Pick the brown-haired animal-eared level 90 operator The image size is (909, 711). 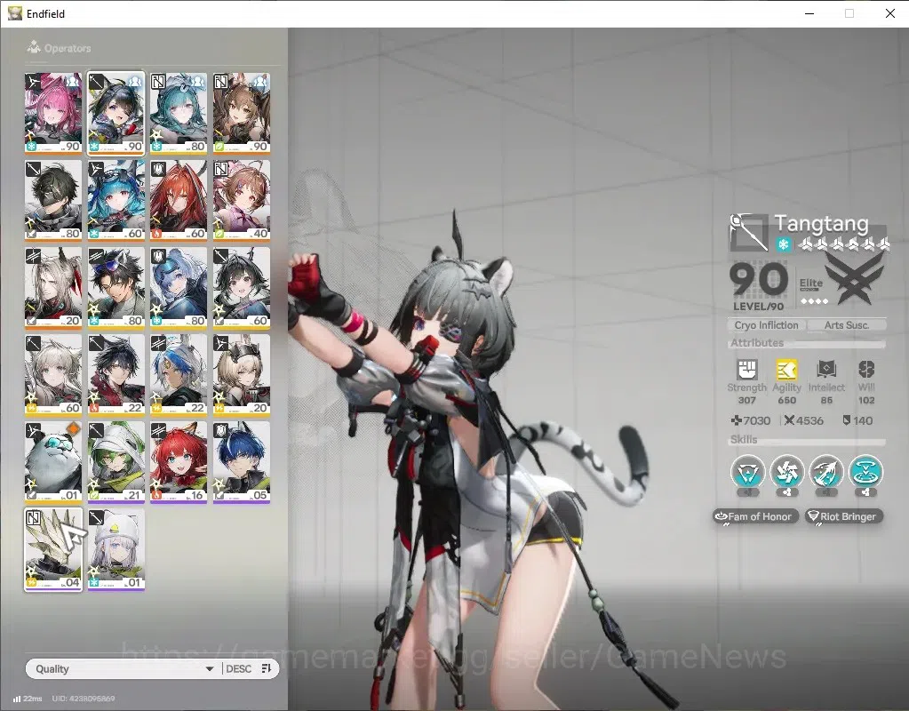coord(241,113)
